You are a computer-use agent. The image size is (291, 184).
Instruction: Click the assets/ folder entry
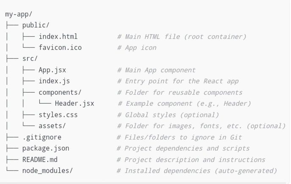pyautogui.click(x=52, y=126)
